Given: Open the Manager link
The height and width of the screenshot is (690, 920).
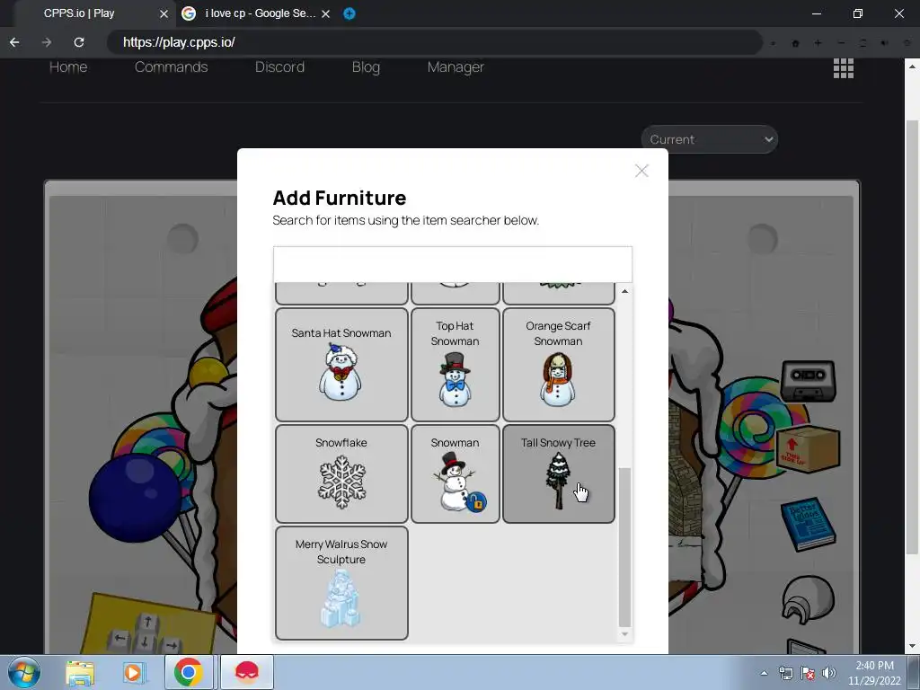Looking at the screenshot, I should click(x=456, y=66).
